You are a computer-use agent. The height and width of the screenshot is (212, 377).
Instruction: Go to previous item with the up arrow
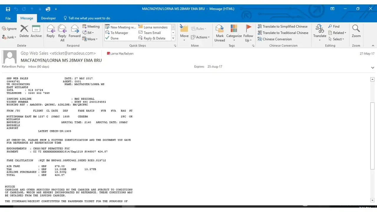[32, 9]
